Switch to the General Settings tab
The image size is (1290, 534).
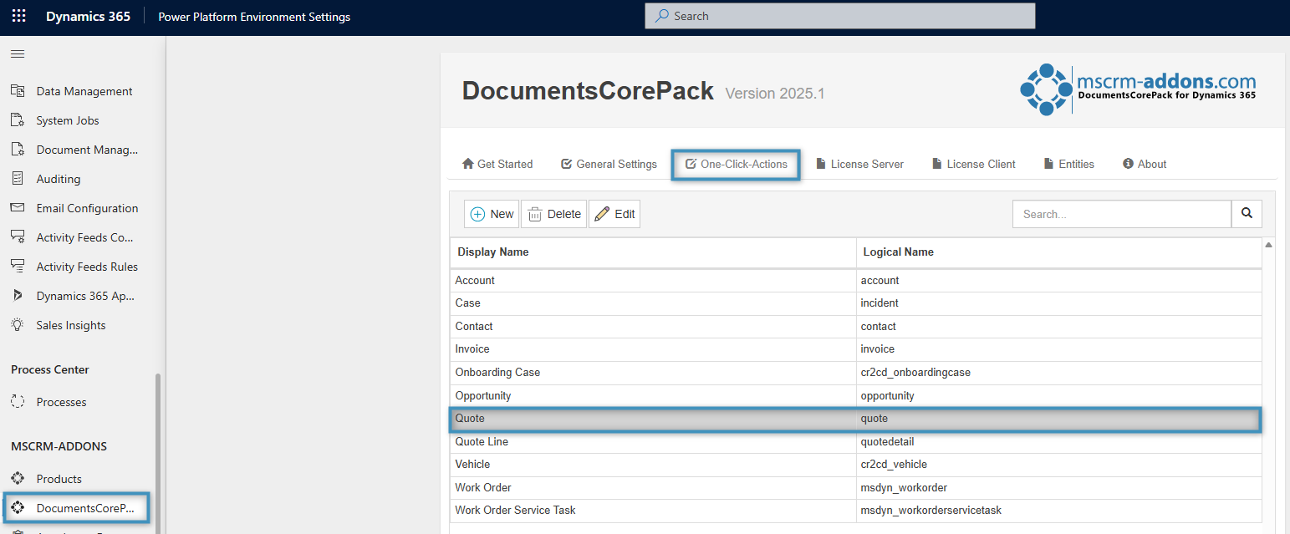[x=609, y=164]
